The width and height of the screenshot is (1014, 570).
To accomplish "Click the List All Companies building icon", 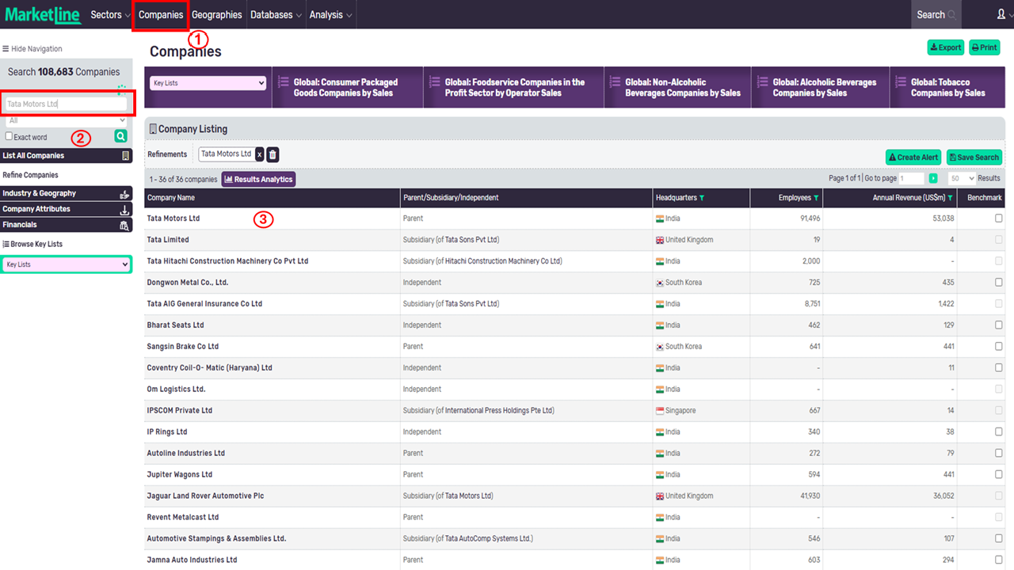I will [125, 156].
